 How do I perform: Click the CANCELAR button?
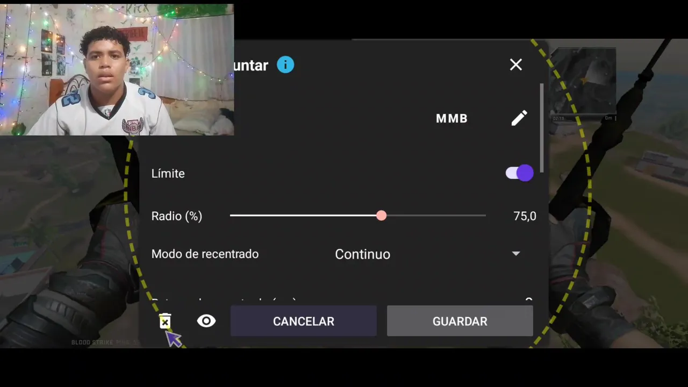(304, 321)
